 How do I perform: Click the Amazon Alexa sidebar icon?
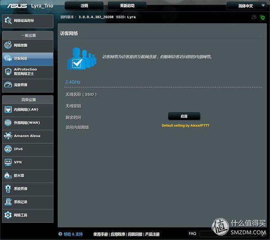pos(8,136)
